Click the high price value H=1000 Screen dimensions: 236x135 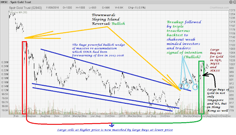tap(80, 7)
